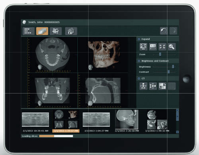Click the four-arrows fit icon in Expand panel
Viewport: 199px width, 155px height.
(162, 47)
